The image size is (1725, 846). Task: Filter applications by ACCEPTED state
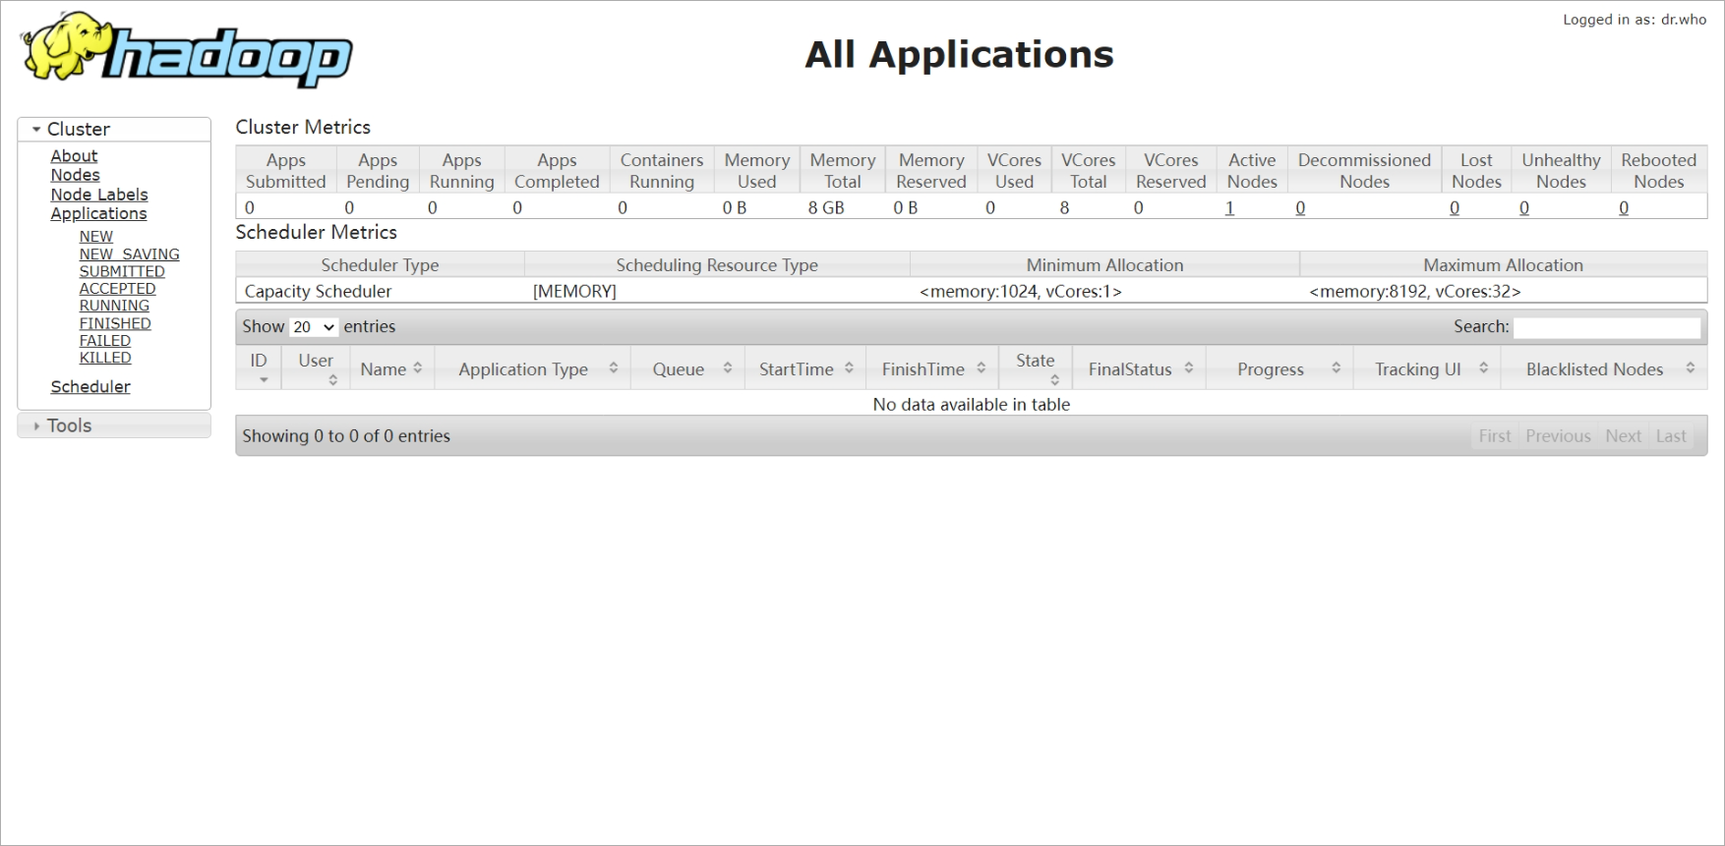coord(118,289)
